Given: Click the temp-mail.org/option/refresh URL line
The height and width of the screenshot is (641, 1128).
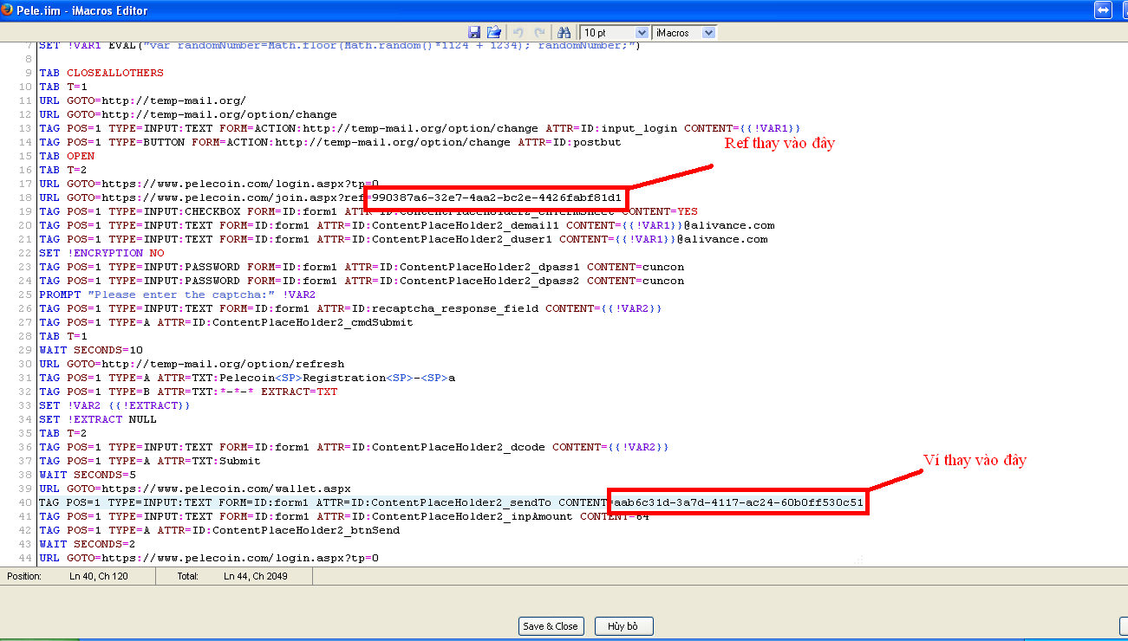Looking at the screenshot, I should click(x=192, y=364).
